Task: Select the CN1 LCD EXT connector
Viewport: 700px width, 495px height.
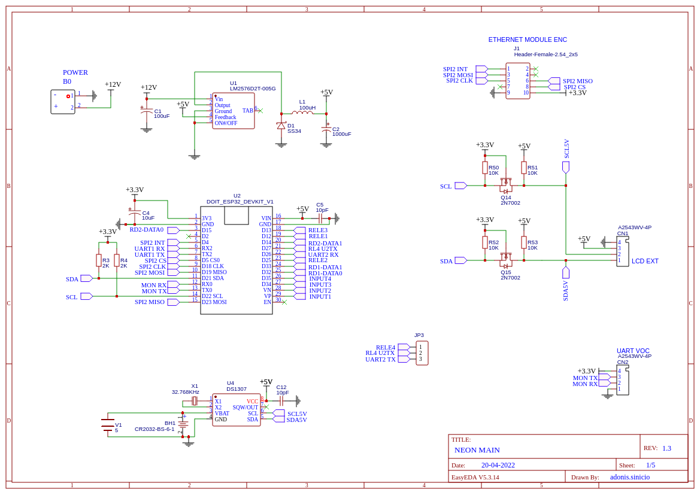Action: pos(622,252)
